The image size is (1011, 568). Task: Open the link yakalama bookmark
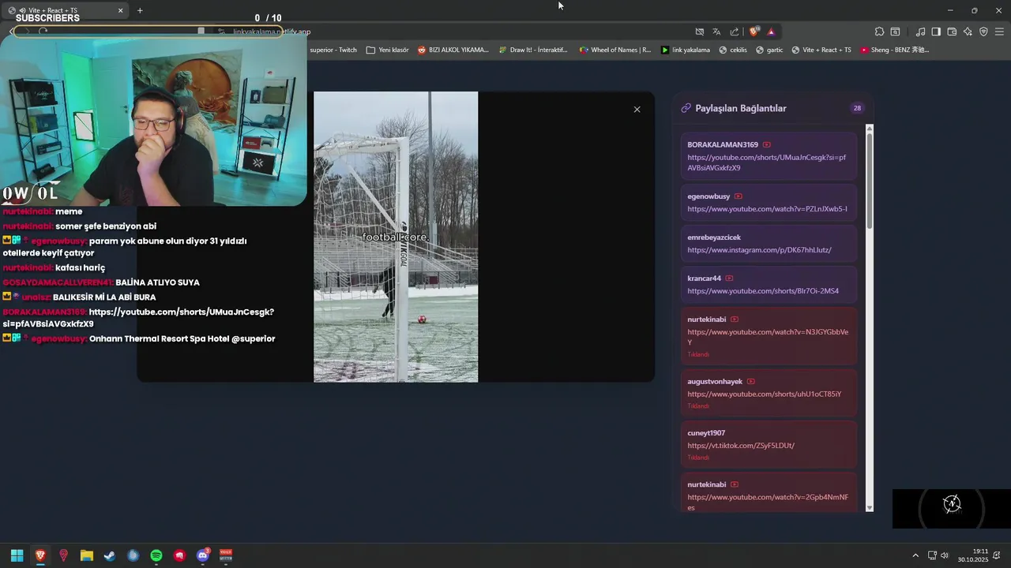(x=686, y=50)
